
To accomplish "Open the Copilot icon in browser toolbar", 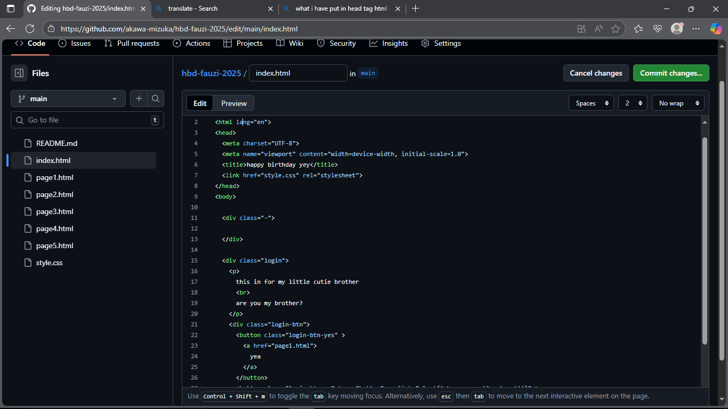I will tap(716, 29).
